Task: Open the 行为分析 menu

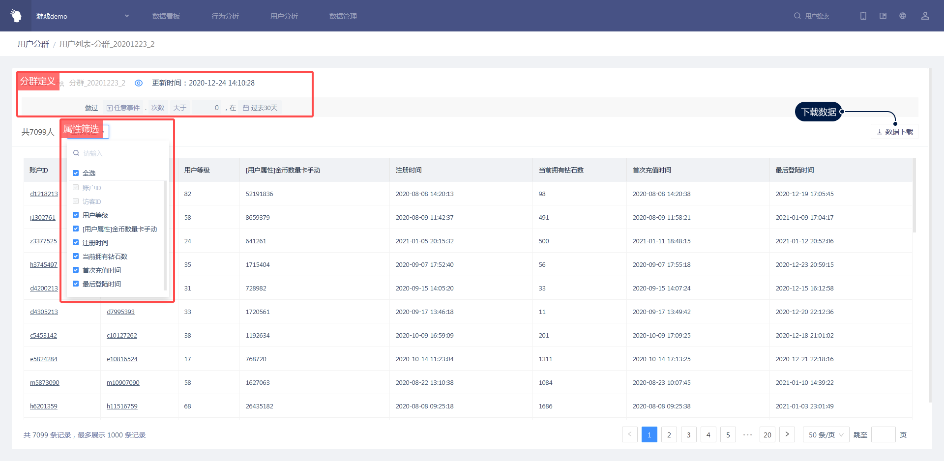Action: 225,16
